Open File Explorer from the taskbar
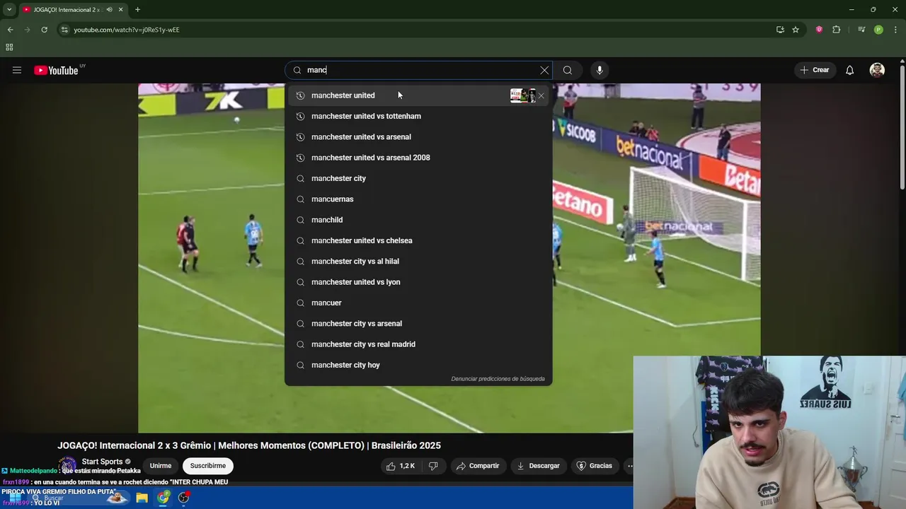This screenshot has height=509, width=906. [x=142, y=498]
